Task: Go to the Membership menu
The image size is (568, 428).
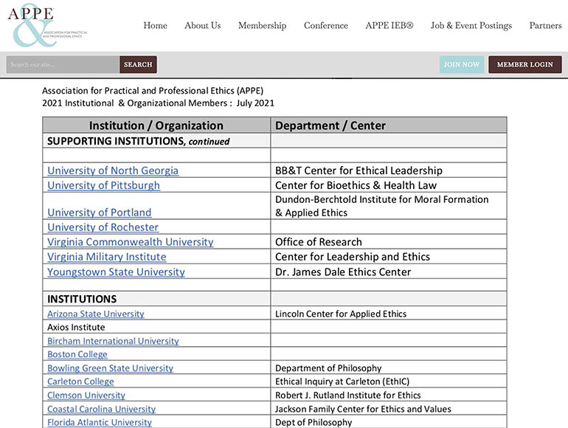Action: [263, 26]
